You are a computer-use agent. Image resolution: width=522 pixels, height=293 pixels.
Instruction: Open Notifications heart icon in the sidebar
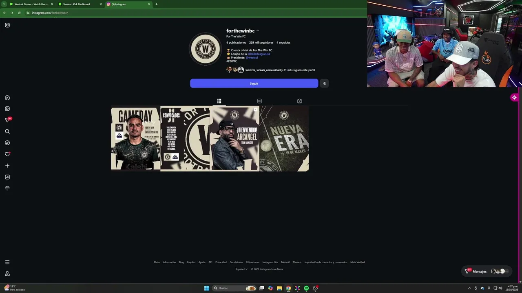click(x=7, y=154)
